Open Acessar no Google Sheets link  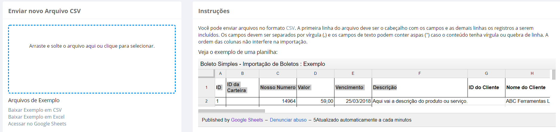click(x=37, y=124)
